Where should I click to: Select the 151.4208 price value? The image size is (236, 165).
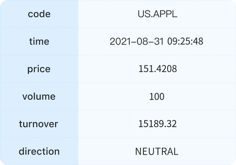pos(157,69)
